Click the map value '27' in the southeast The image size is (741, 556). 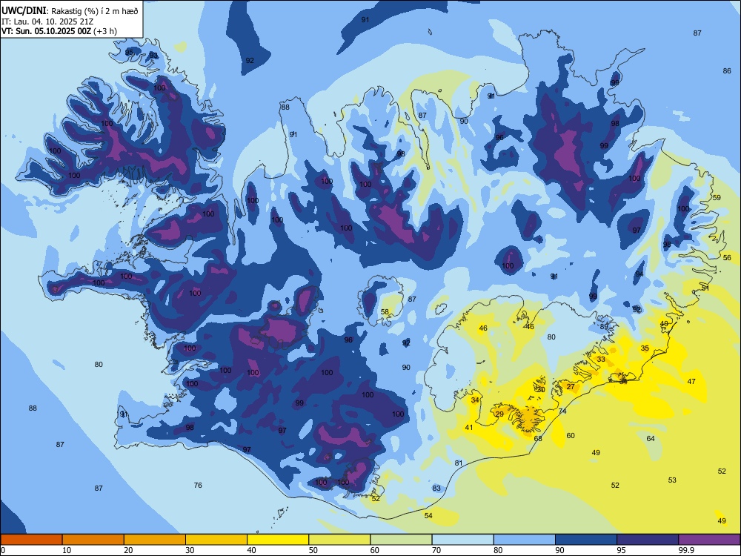pos(571,387)
